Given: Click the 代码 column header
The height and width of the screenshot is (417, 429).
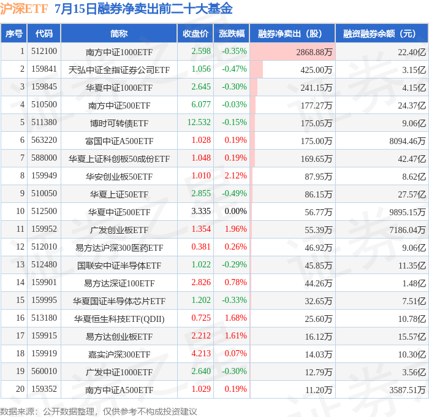Looking at the screenshot, I should point(44,33).
